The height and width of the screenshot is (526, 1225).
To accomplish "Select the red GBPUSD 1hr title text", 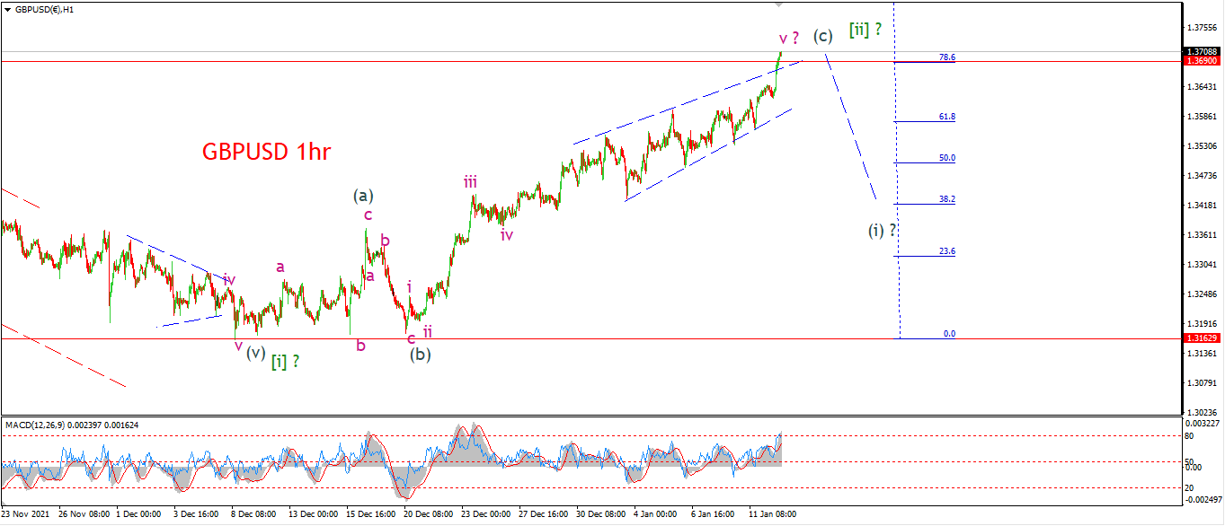I will [266, 153].
